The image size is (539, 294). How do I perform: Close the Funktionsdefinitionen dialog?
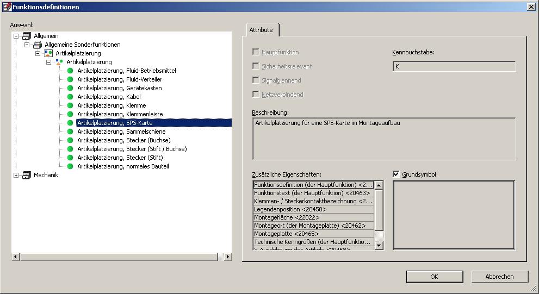[x=531, y=7]
